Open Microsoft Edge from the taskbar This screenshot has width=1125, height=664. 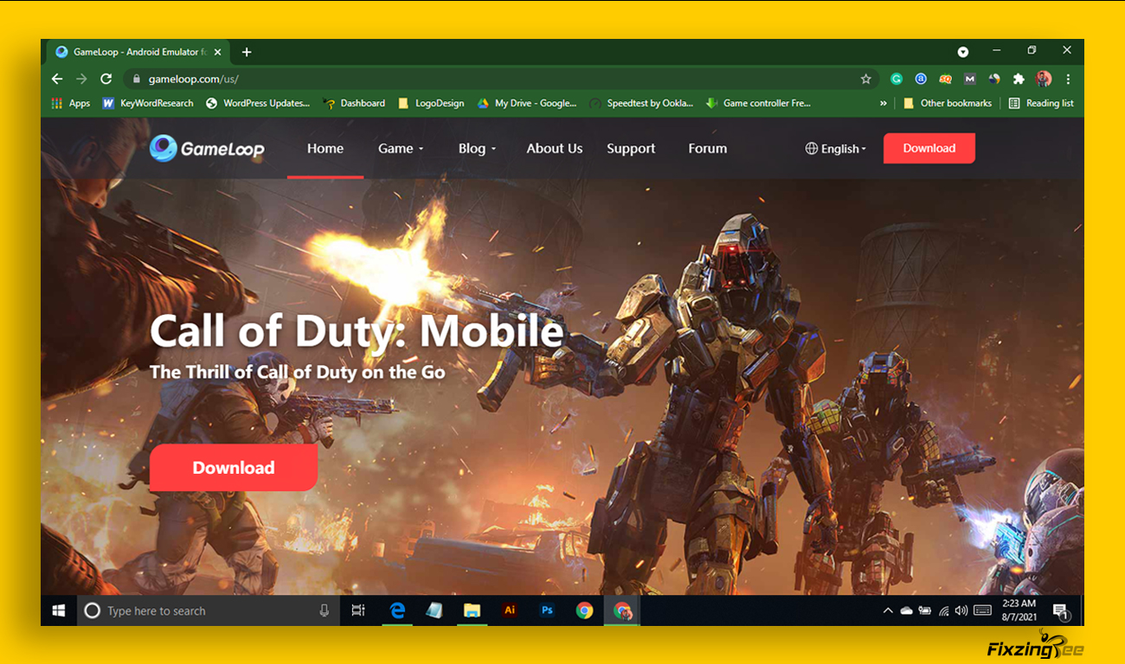point(397,610)
